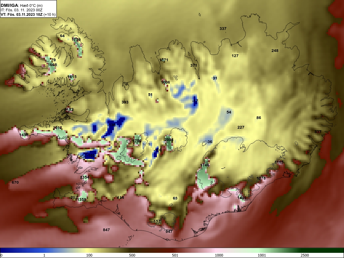Click the map value 1358
344x258 pixels.
[82, 200]
